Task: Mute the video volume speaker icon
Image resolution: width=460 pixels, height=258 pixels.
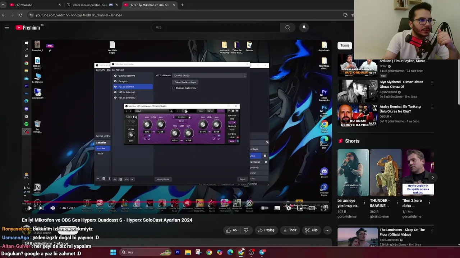Action: (x=53, y=208)
